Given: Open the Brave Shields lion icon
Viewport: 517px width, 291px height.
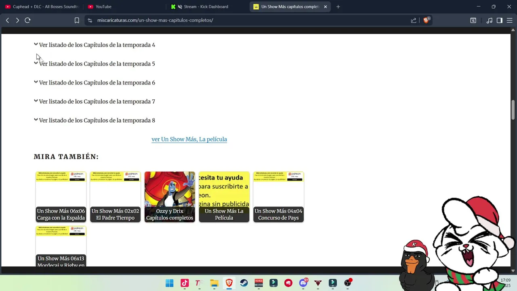Looking at the screenshot, I should click(x=426, y=20).
